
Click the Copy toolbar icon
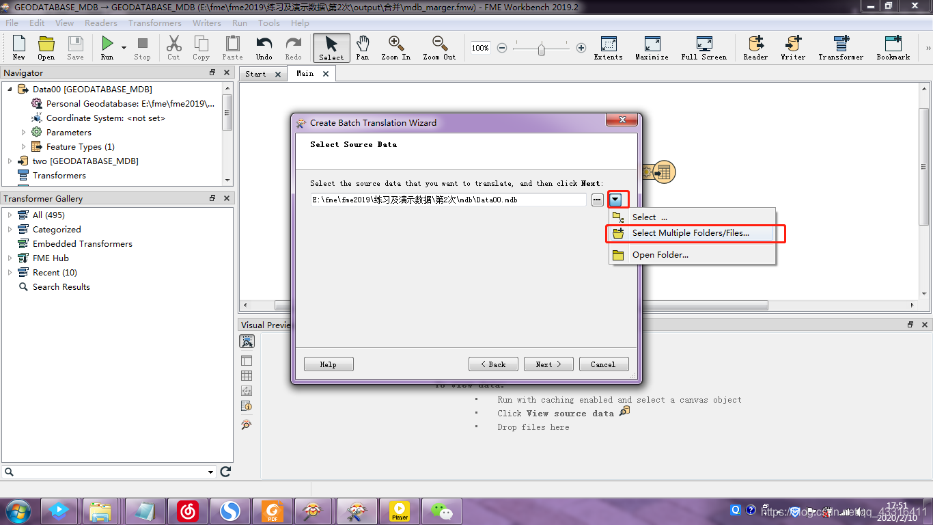[x=201, y=48]
